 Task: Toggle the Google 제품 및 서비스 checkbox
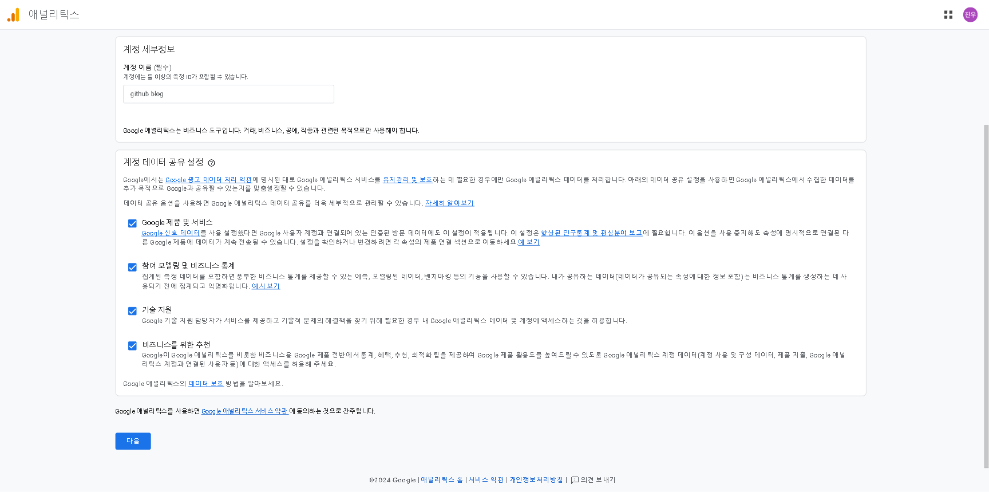pyautogui.click(x=132, y=223)
